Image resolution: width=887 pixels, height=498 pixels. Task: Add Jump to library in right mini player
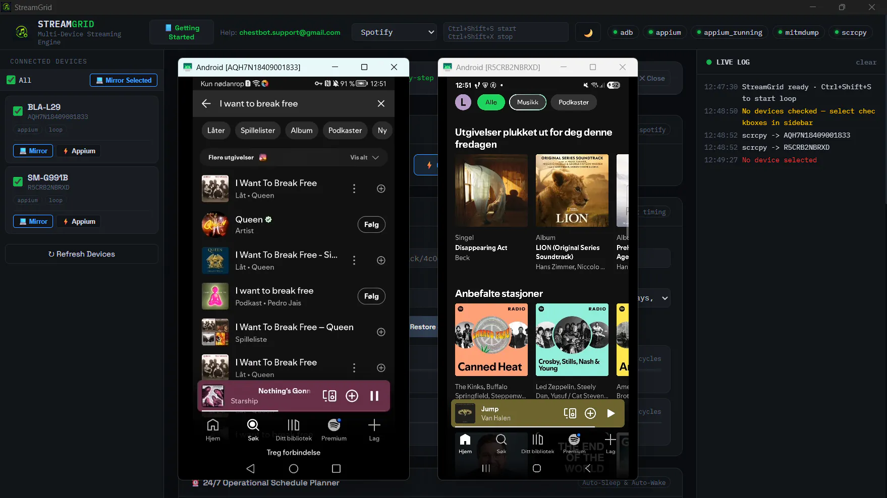[x=590, y=413]
